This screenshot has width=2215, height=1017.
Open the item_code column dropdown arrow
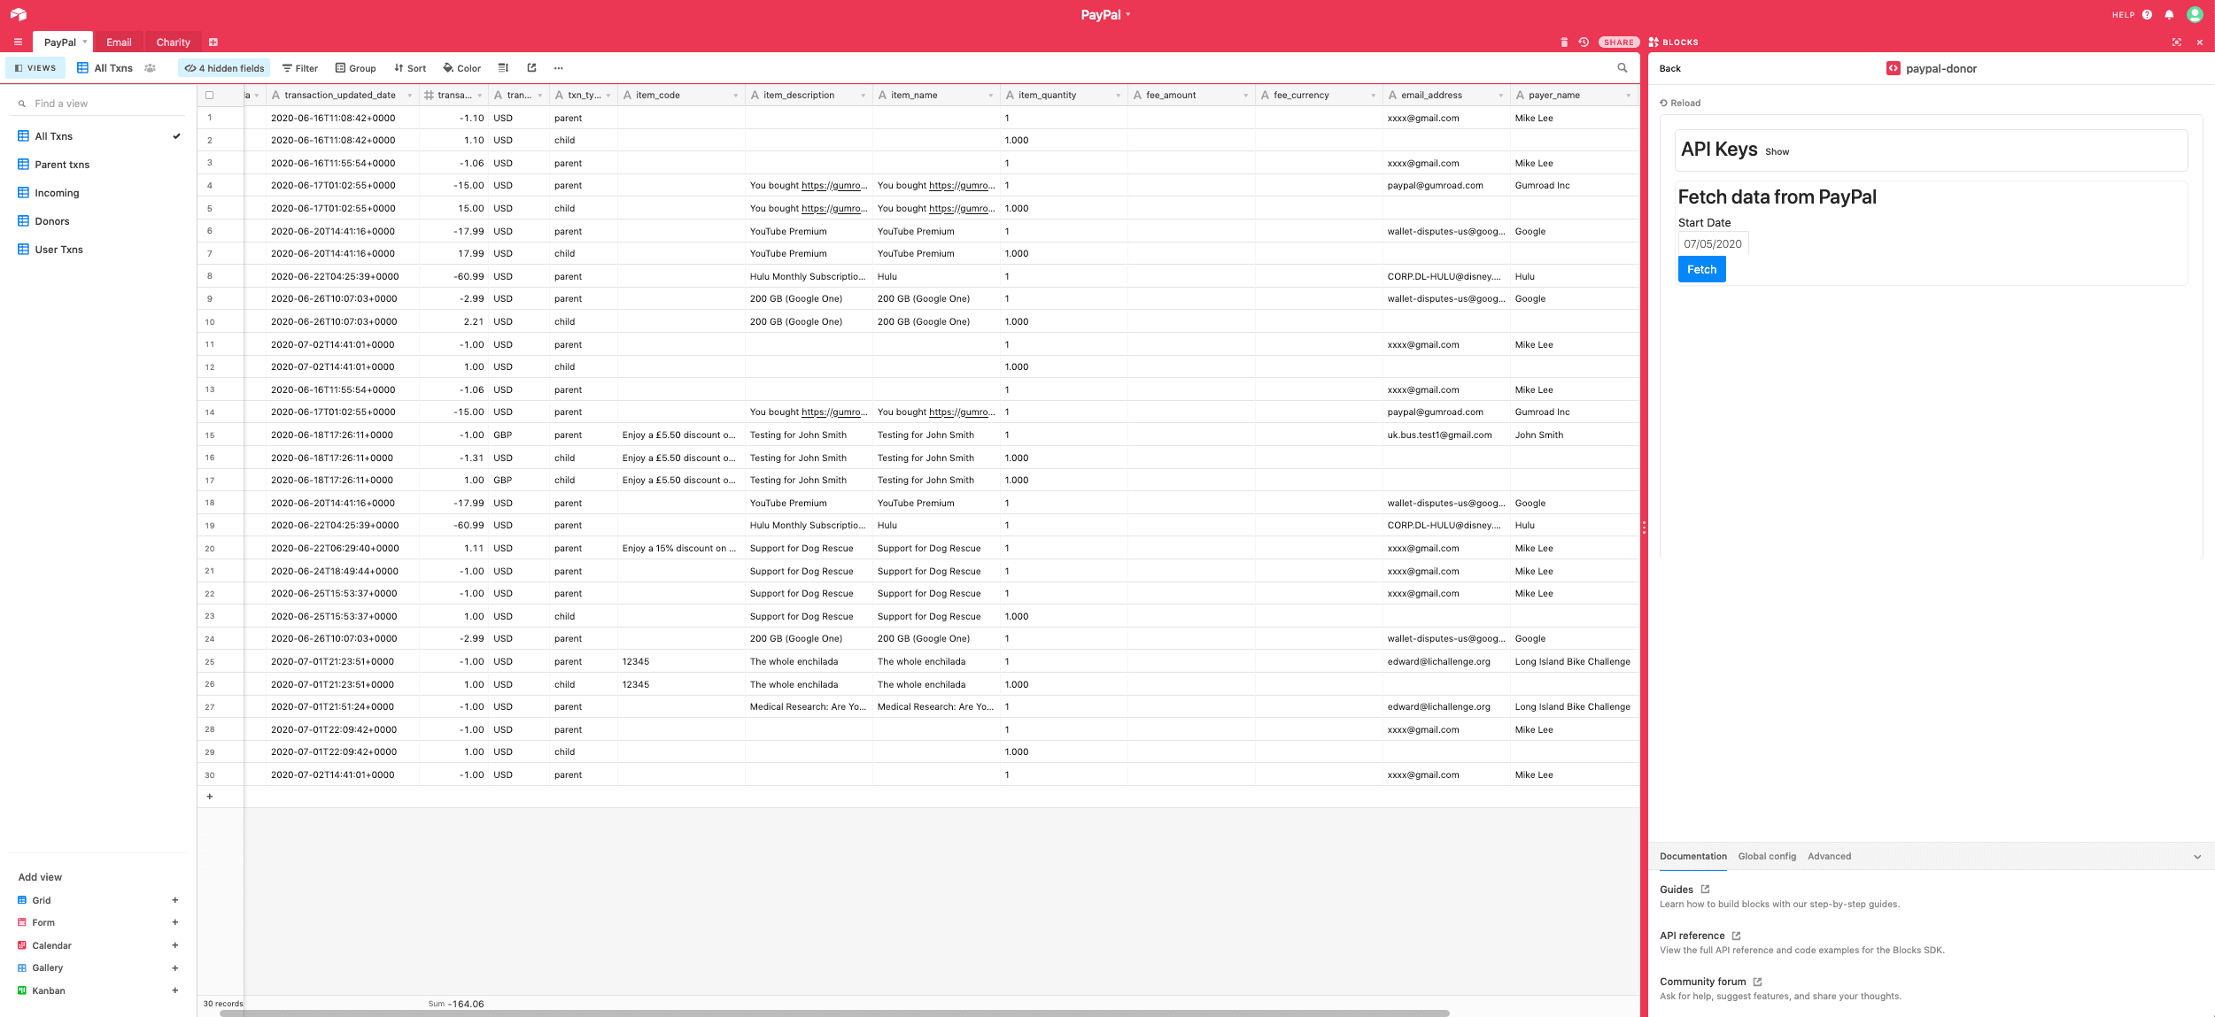point(735,95)
